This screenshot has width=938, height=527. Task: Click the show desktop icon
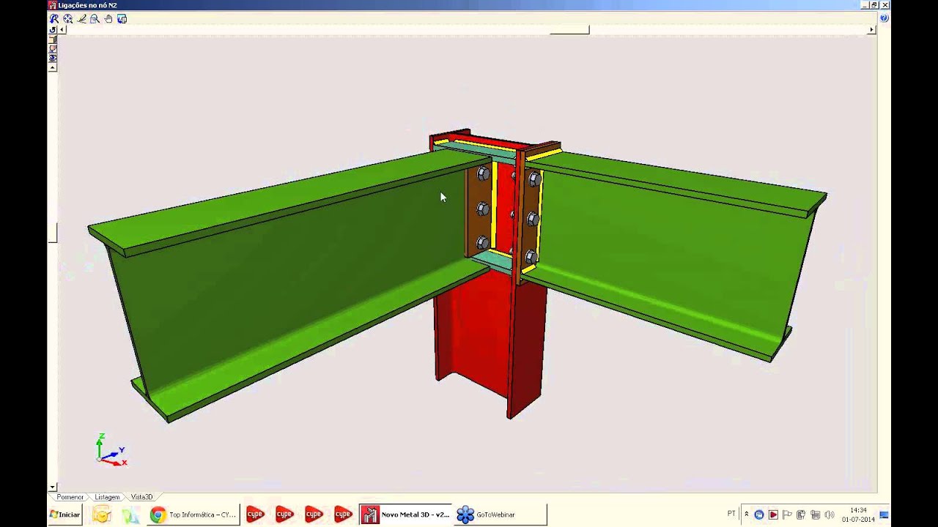885,515
